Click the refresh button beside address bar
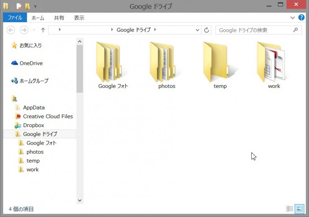This screenshot has width=309, height=217. pos(206,30)
